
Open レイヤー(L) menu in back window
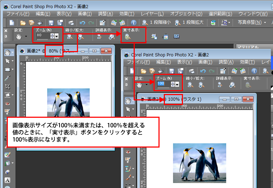[x=152, y=14]
